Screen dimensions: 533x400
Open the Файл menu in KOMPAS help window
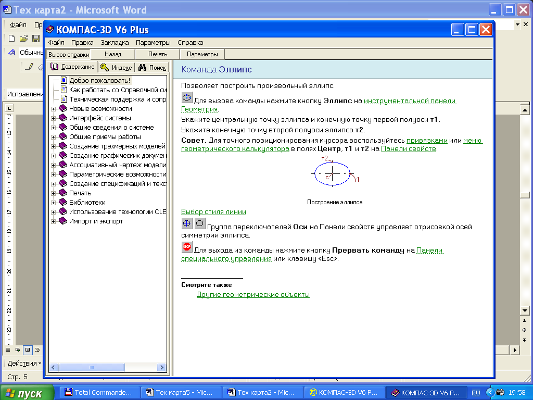pyautogui.click(x=56, y=43)
